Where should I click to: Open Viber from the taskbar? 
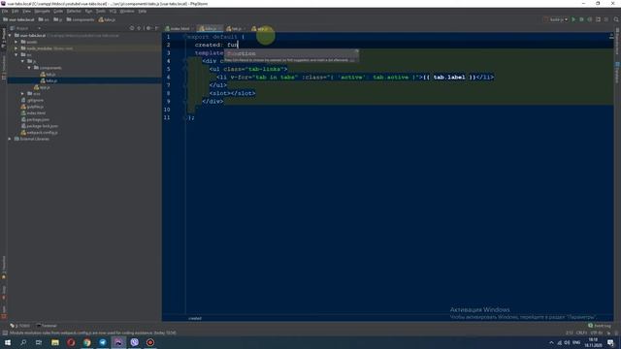[x=134, y=342]
